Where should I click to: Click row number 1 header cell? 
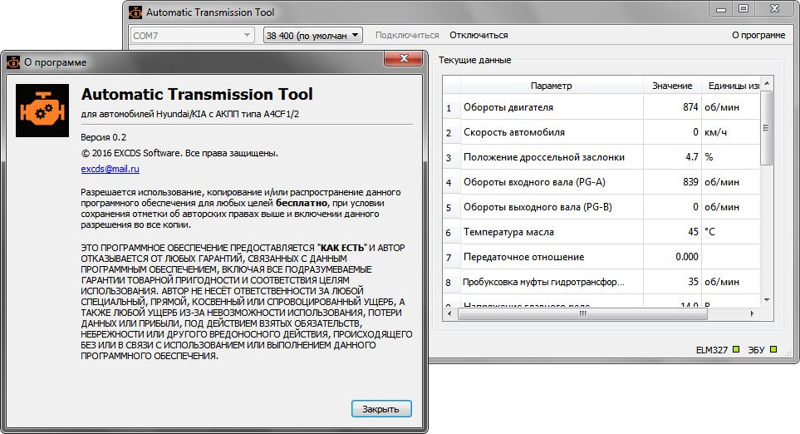pyautogui.click(x=452, y=108)
